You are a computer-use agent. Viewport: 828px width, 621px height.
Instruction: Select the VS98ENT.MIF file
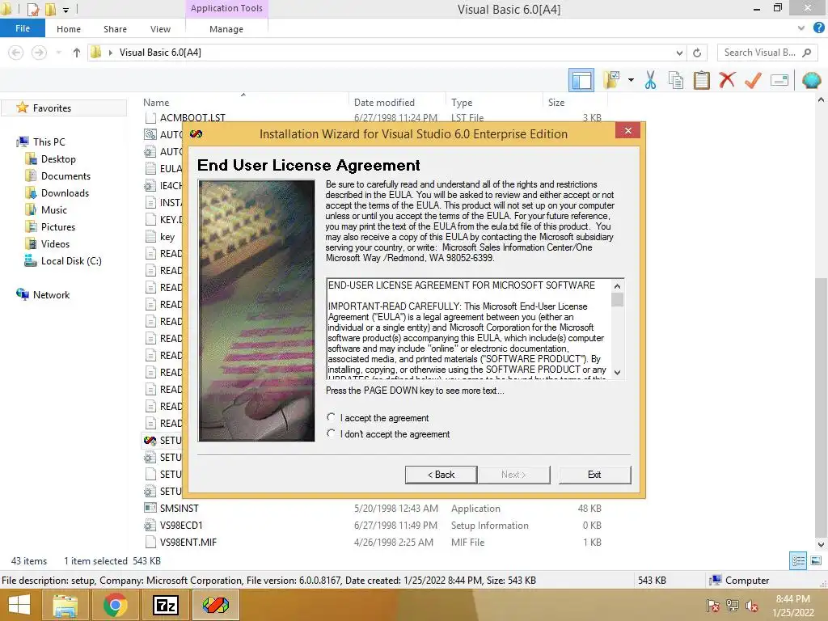coord(188,542)
